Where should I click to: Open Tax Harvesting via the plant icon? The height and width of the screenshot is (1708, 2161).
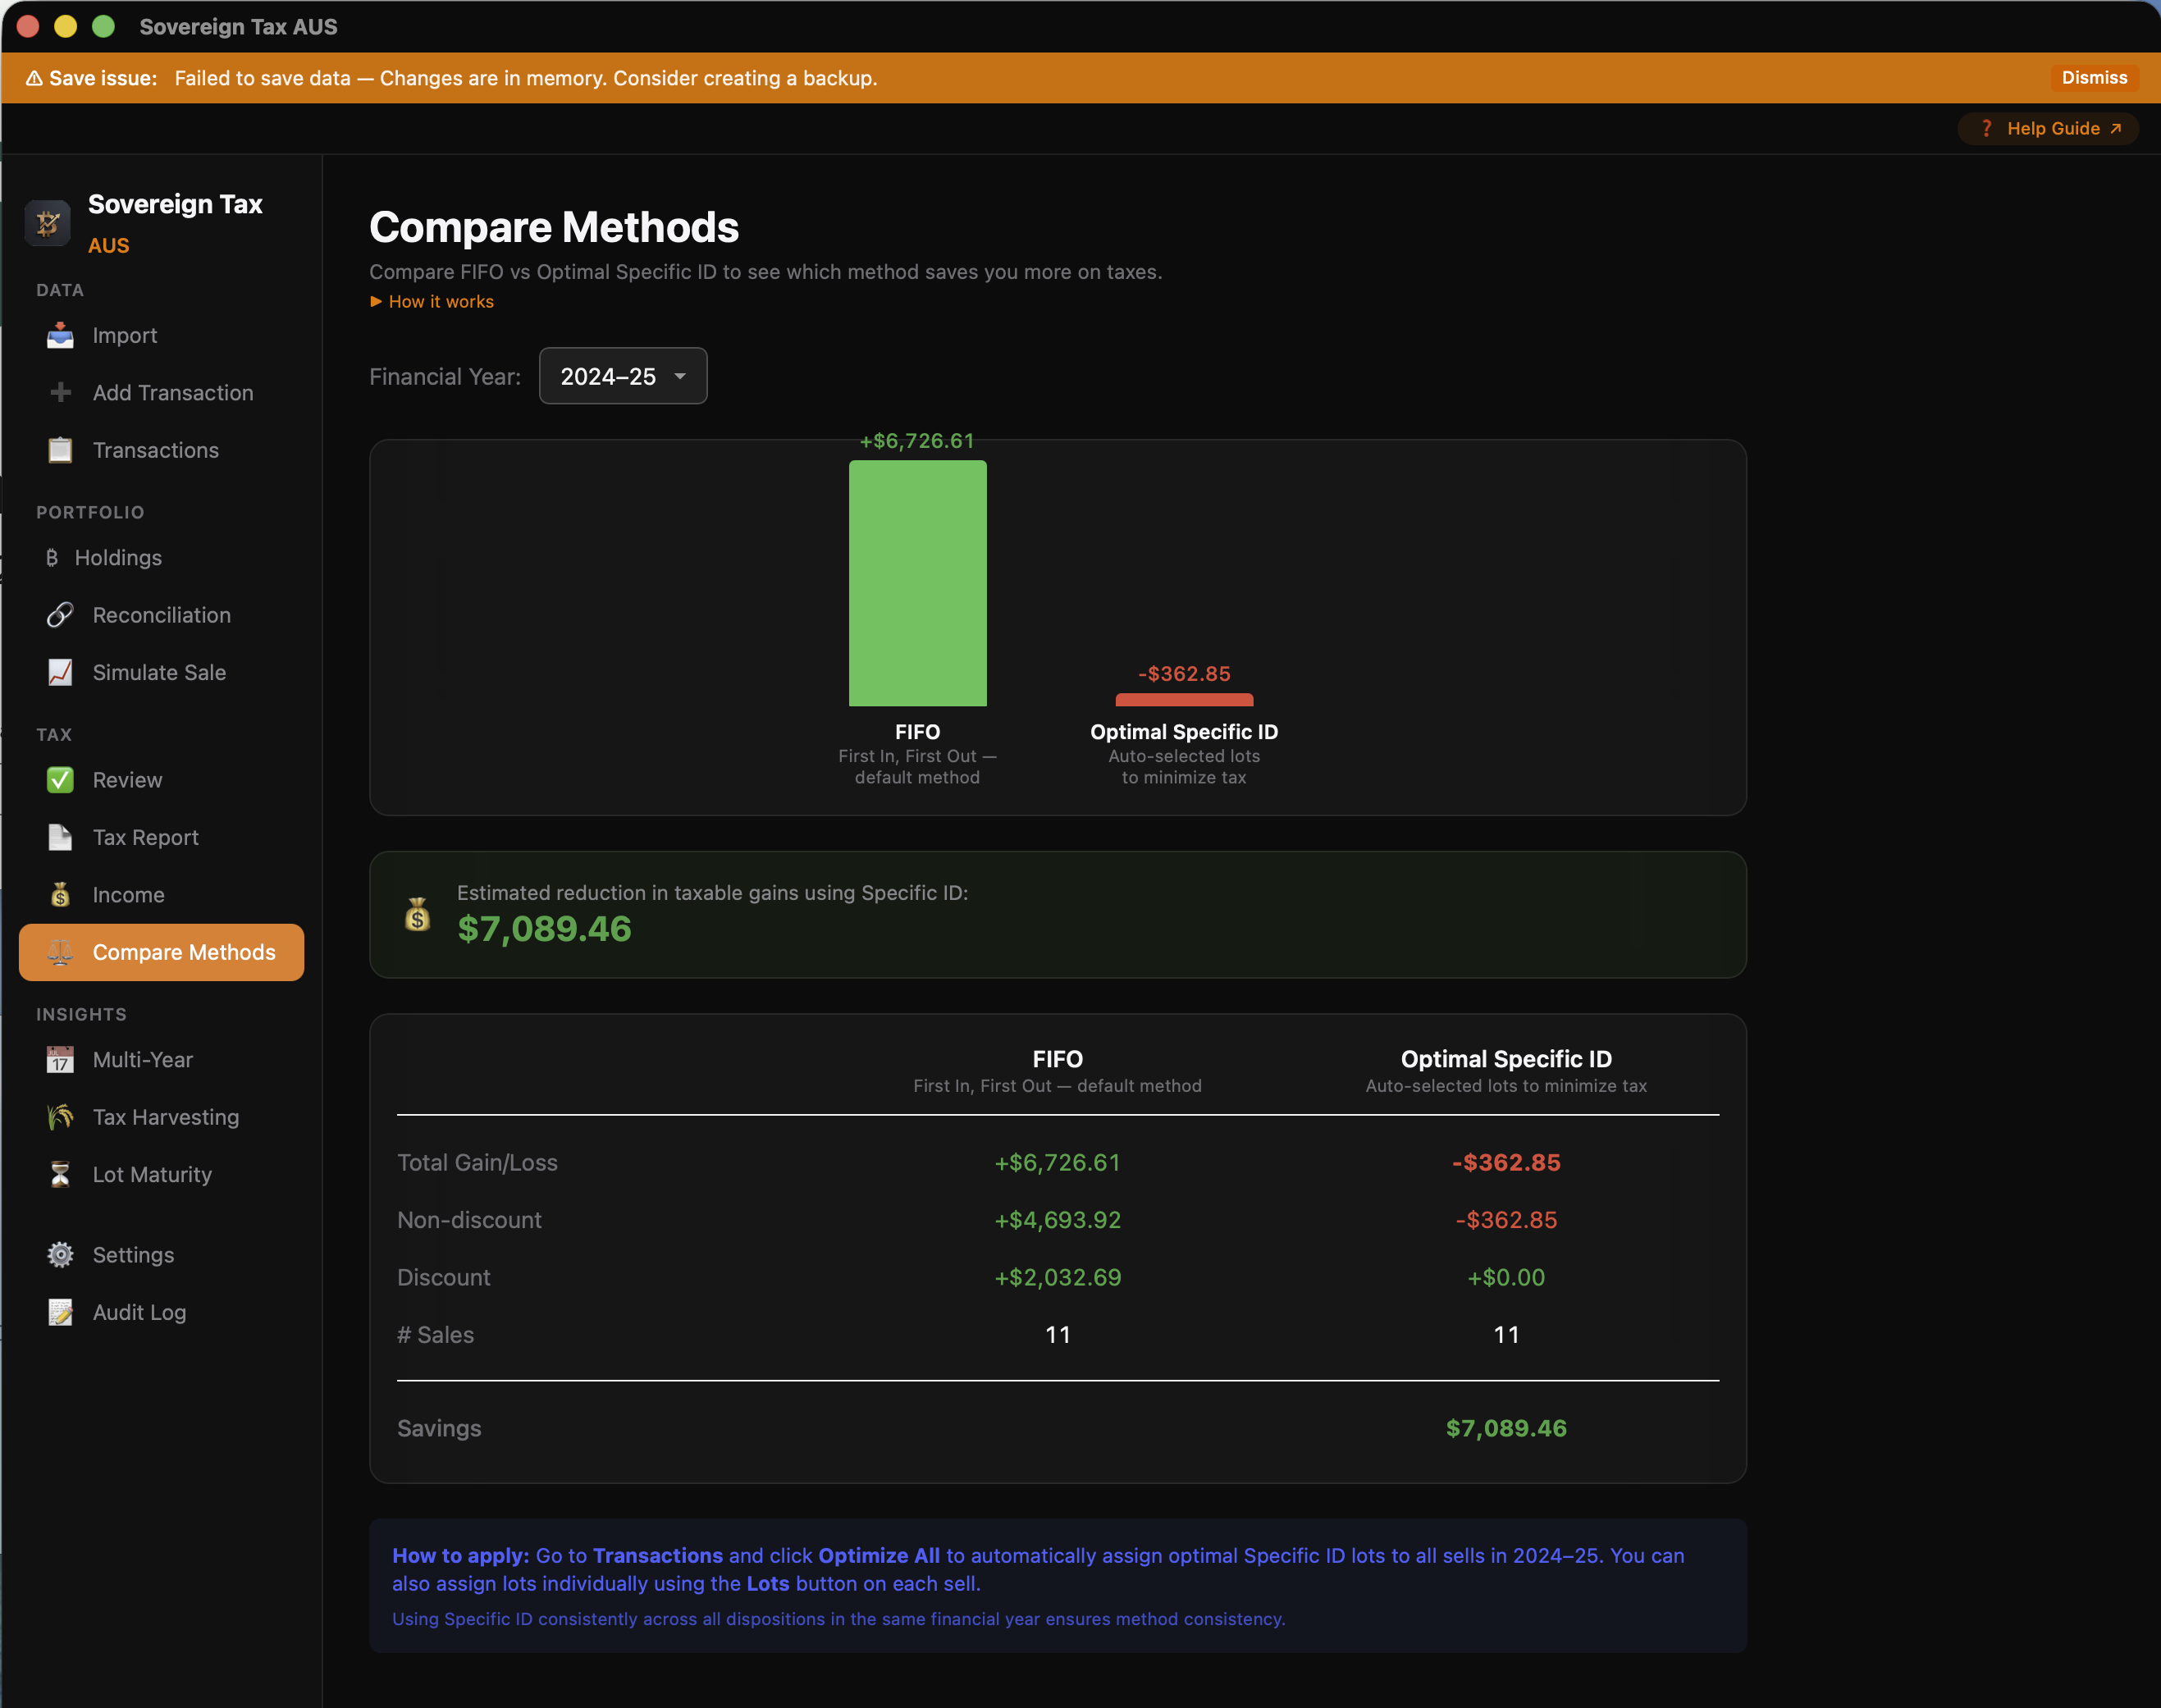pyautogui.click(x=60, y=1117)
